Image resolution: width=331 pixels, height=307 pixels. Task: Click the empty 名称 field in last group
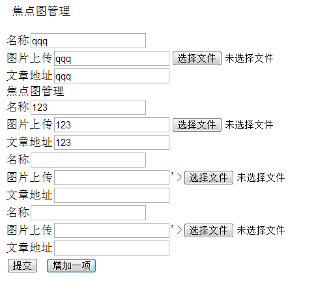(x=88, y=212)
